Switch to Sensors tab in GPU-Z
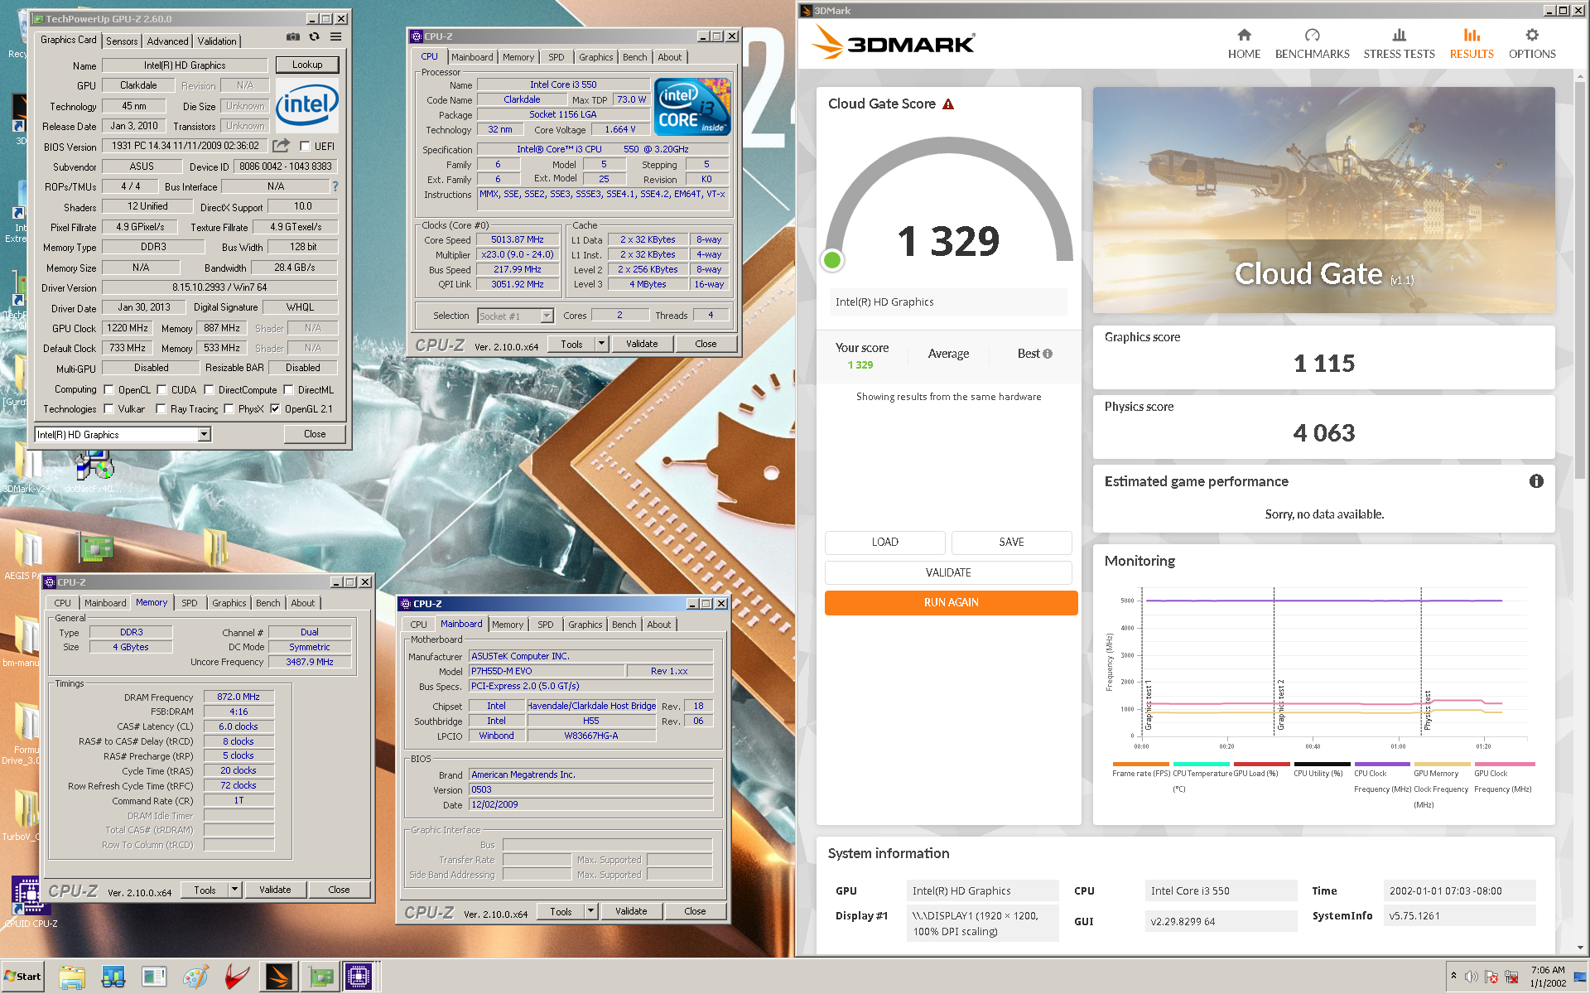The width and height of the screenshot is (1590, 994). click(122, 41)
